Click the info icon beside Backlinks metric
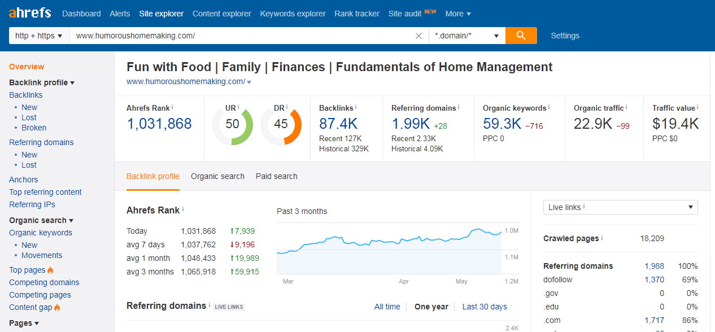Viewport: 715px width, 332px height. coord(356,107)
